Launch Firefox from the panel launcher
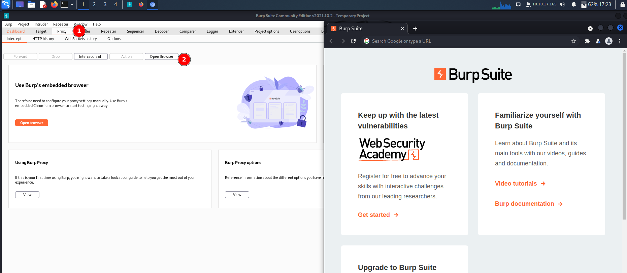 tap(54, 4)
